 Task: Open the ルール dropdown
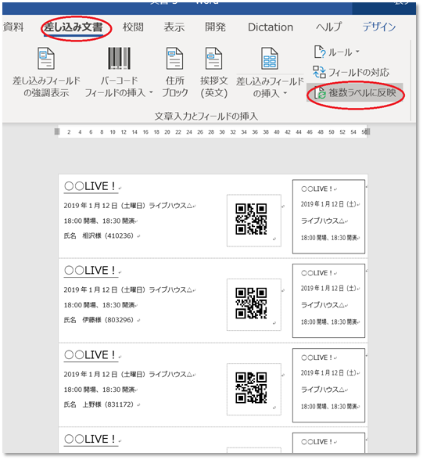click(x=336, y=52)
